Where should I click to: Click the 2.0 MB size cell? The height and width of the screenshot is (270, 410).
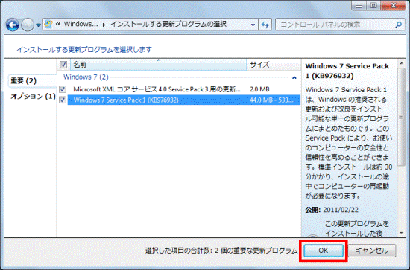tap(259, 89)
